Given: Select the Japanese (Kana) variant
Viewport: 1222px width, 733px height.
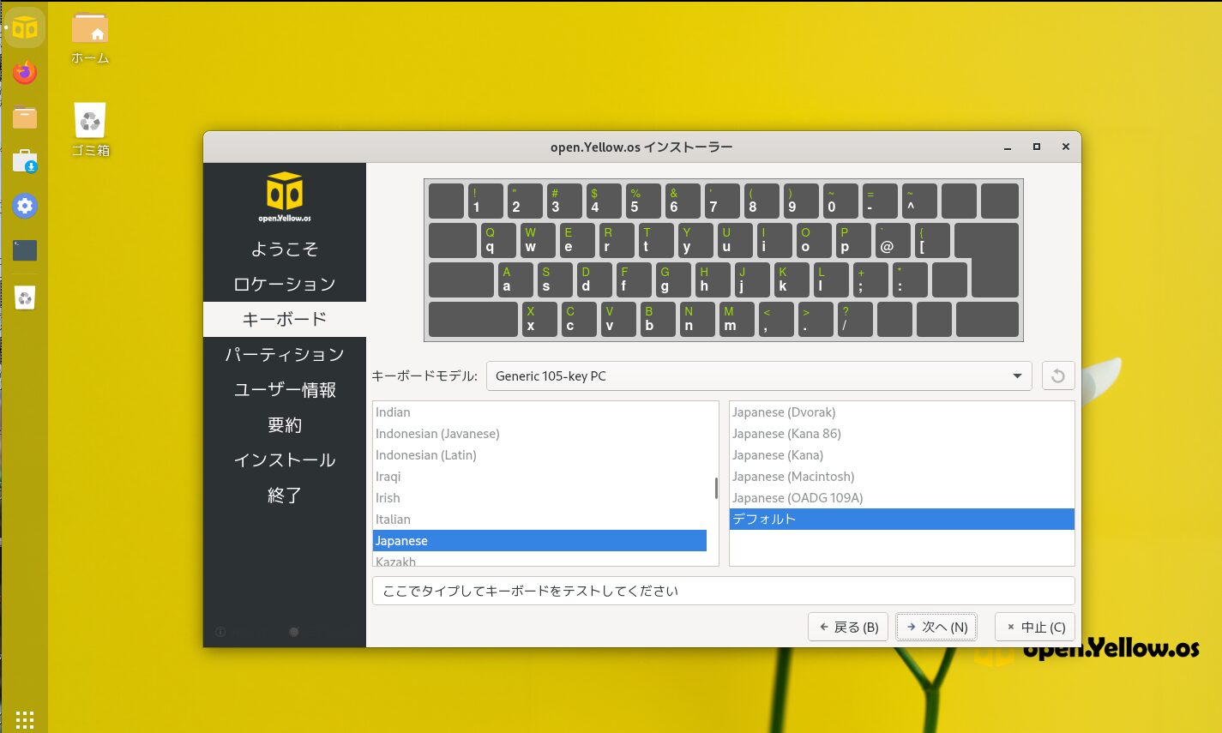Looking at the screenshot, I should 778,455.
